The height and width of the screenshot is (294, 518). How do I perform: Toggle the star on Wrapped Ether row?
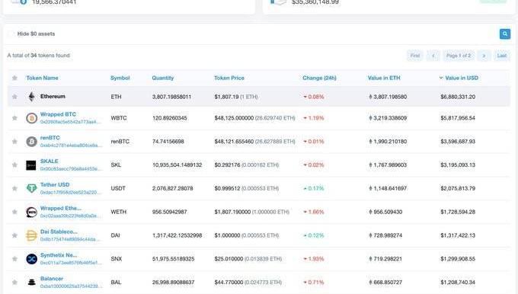(x=14, y=212)
